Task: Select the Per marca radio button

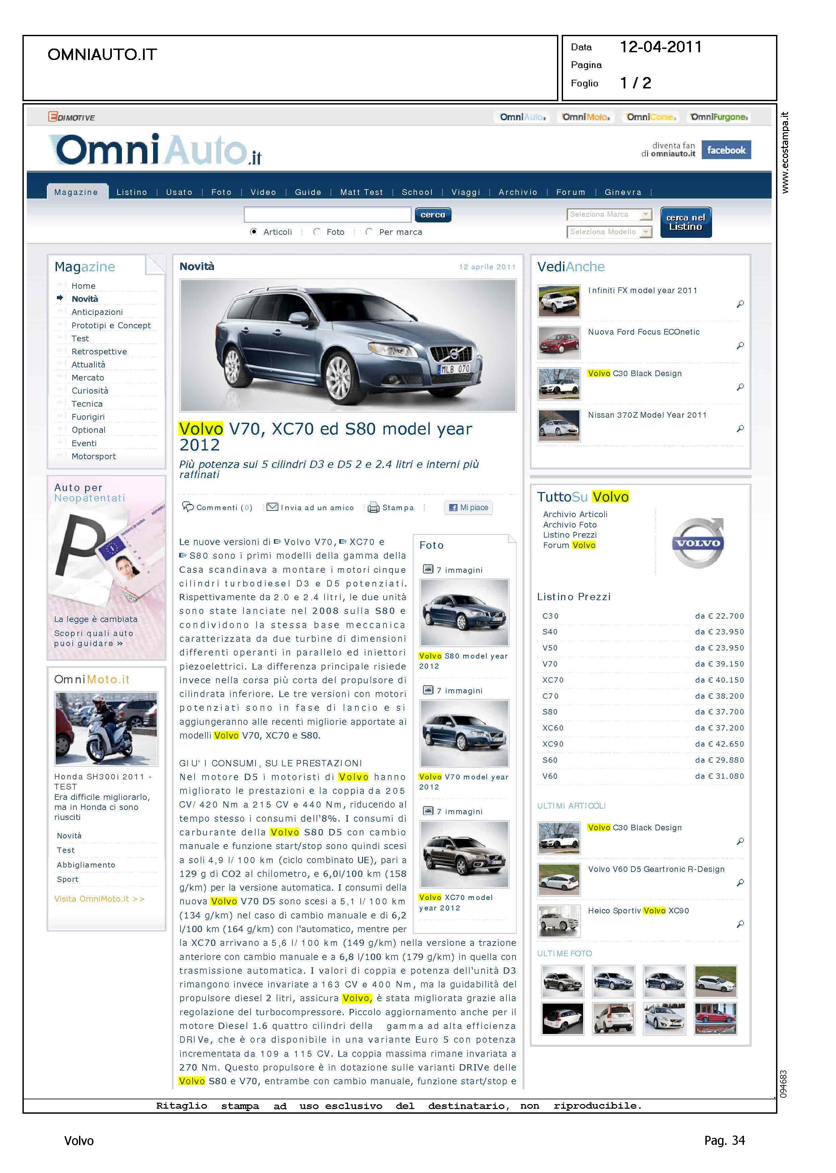Action: (368, 231)
